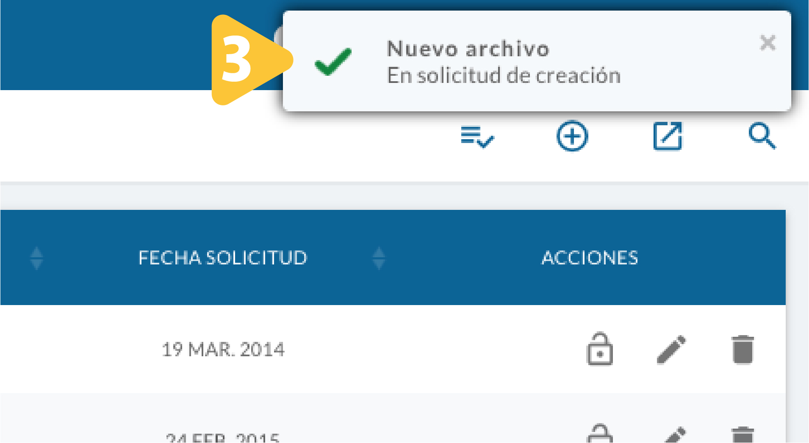Open the checklist selection icon

(x=477, y=137)
